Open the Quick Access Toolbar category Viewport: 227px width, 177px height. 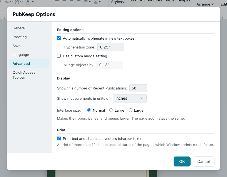29,75
